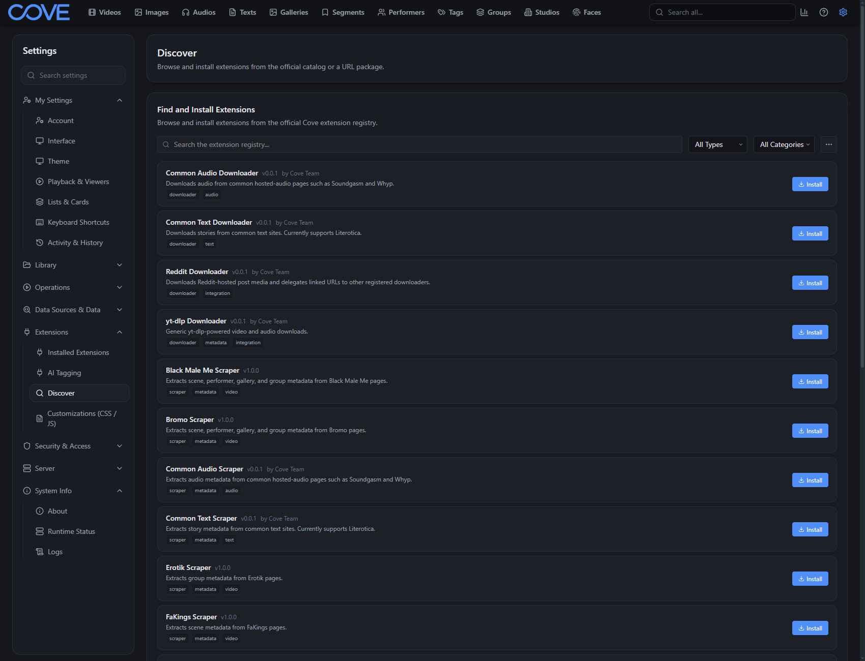Install Common Audio Scraper extension
Image resolution: width=865 pixels, height=661 pixels.
tap(810, 480)
